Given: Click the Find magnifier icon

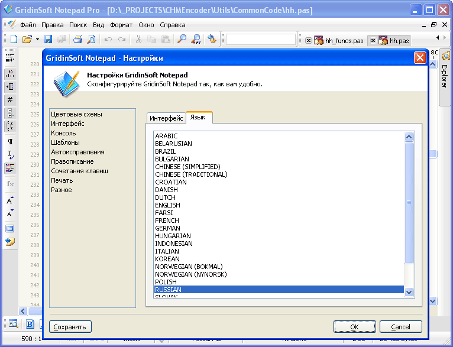Looking at the screenshot, I should click(182, 39).
